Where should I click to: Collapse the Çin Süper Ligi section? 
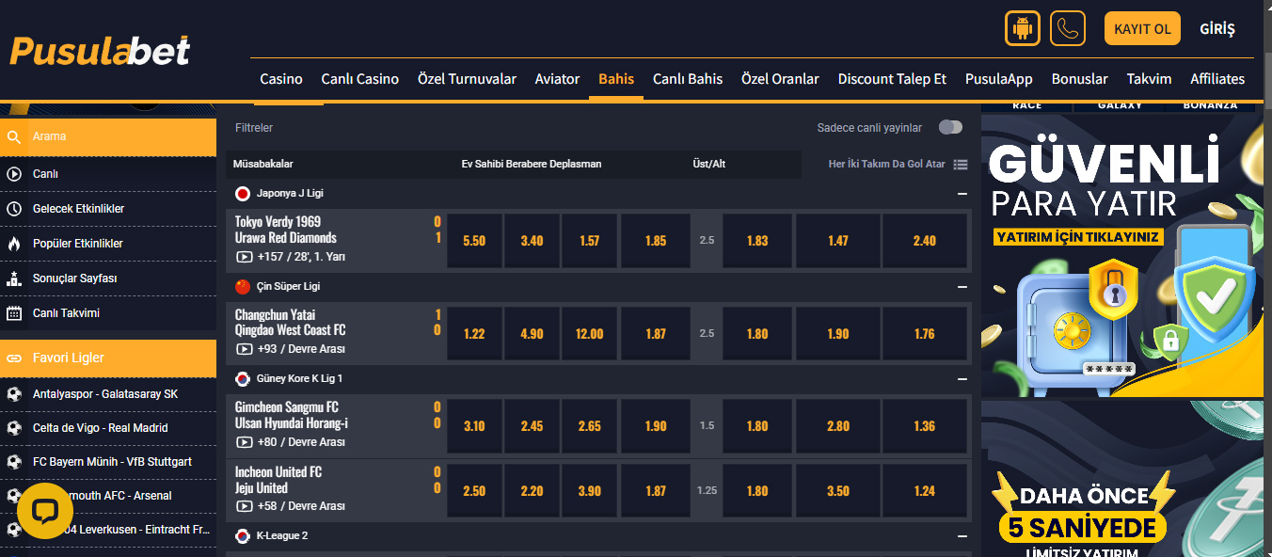[962, 287]
